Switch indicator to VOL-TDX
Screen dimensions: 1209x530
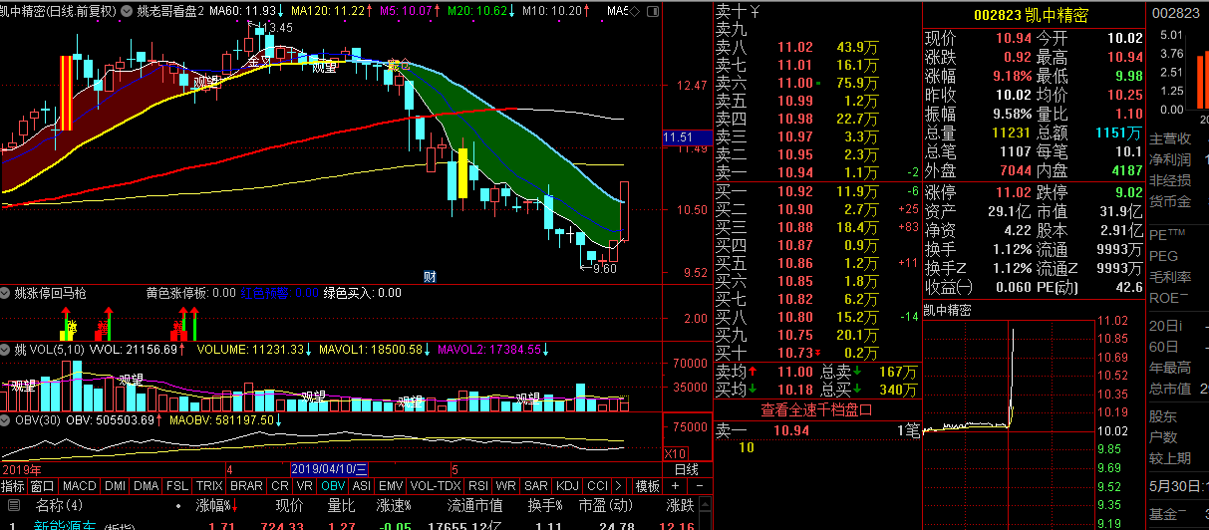point(436,486)
